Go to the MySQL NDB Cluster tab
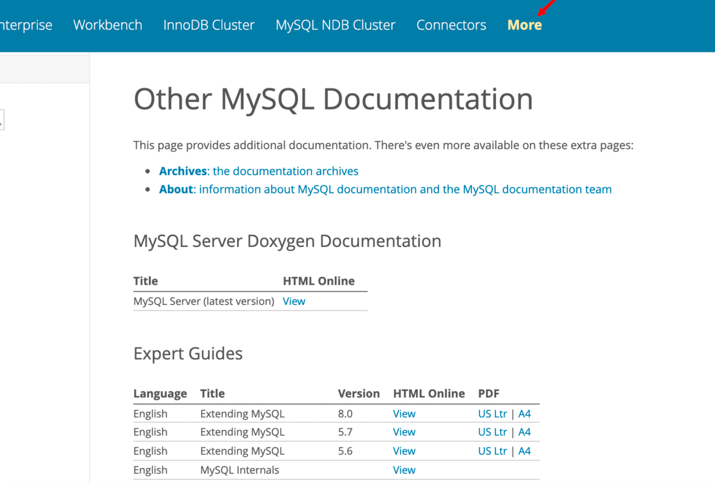The width and height of the screenshot is (715, 493). pos(335,25)
